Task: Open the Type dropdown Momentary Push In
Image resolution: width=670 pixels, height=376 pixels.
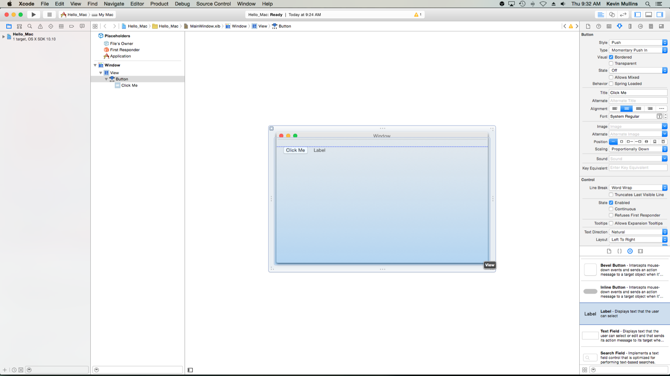Action: [x=638, y=50]
